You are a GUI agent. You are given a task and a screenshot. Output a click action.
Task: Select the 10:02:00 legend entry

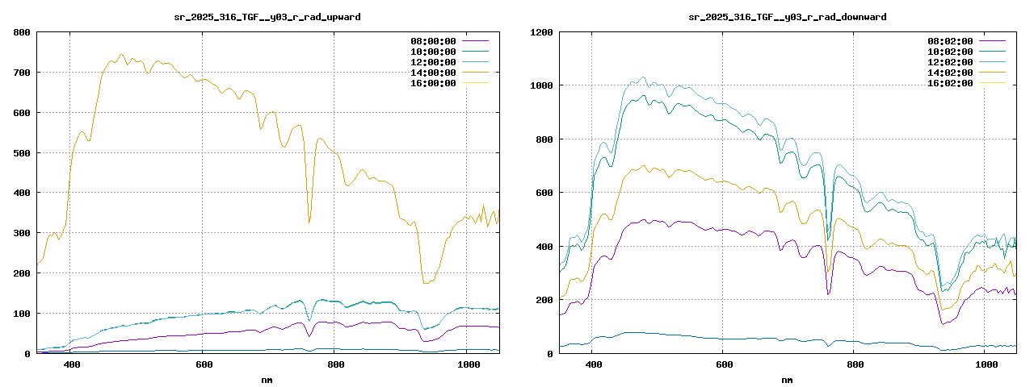point(950,52)
